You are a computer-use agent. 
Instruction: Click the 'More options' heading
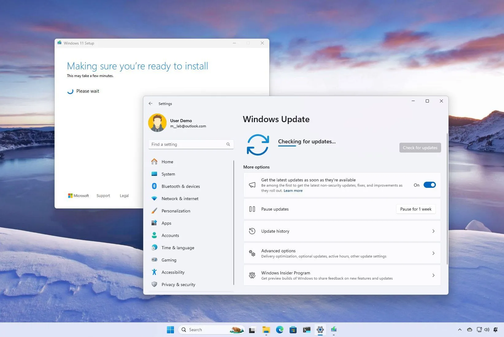tap(256, 167)
